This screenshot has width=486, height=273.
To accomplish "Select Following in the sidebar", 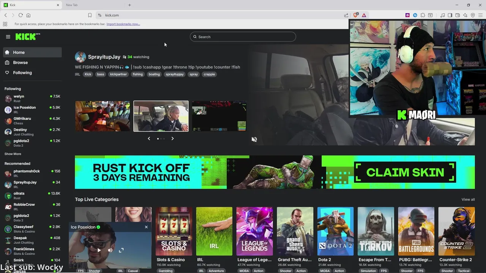I will coord(32,73).
